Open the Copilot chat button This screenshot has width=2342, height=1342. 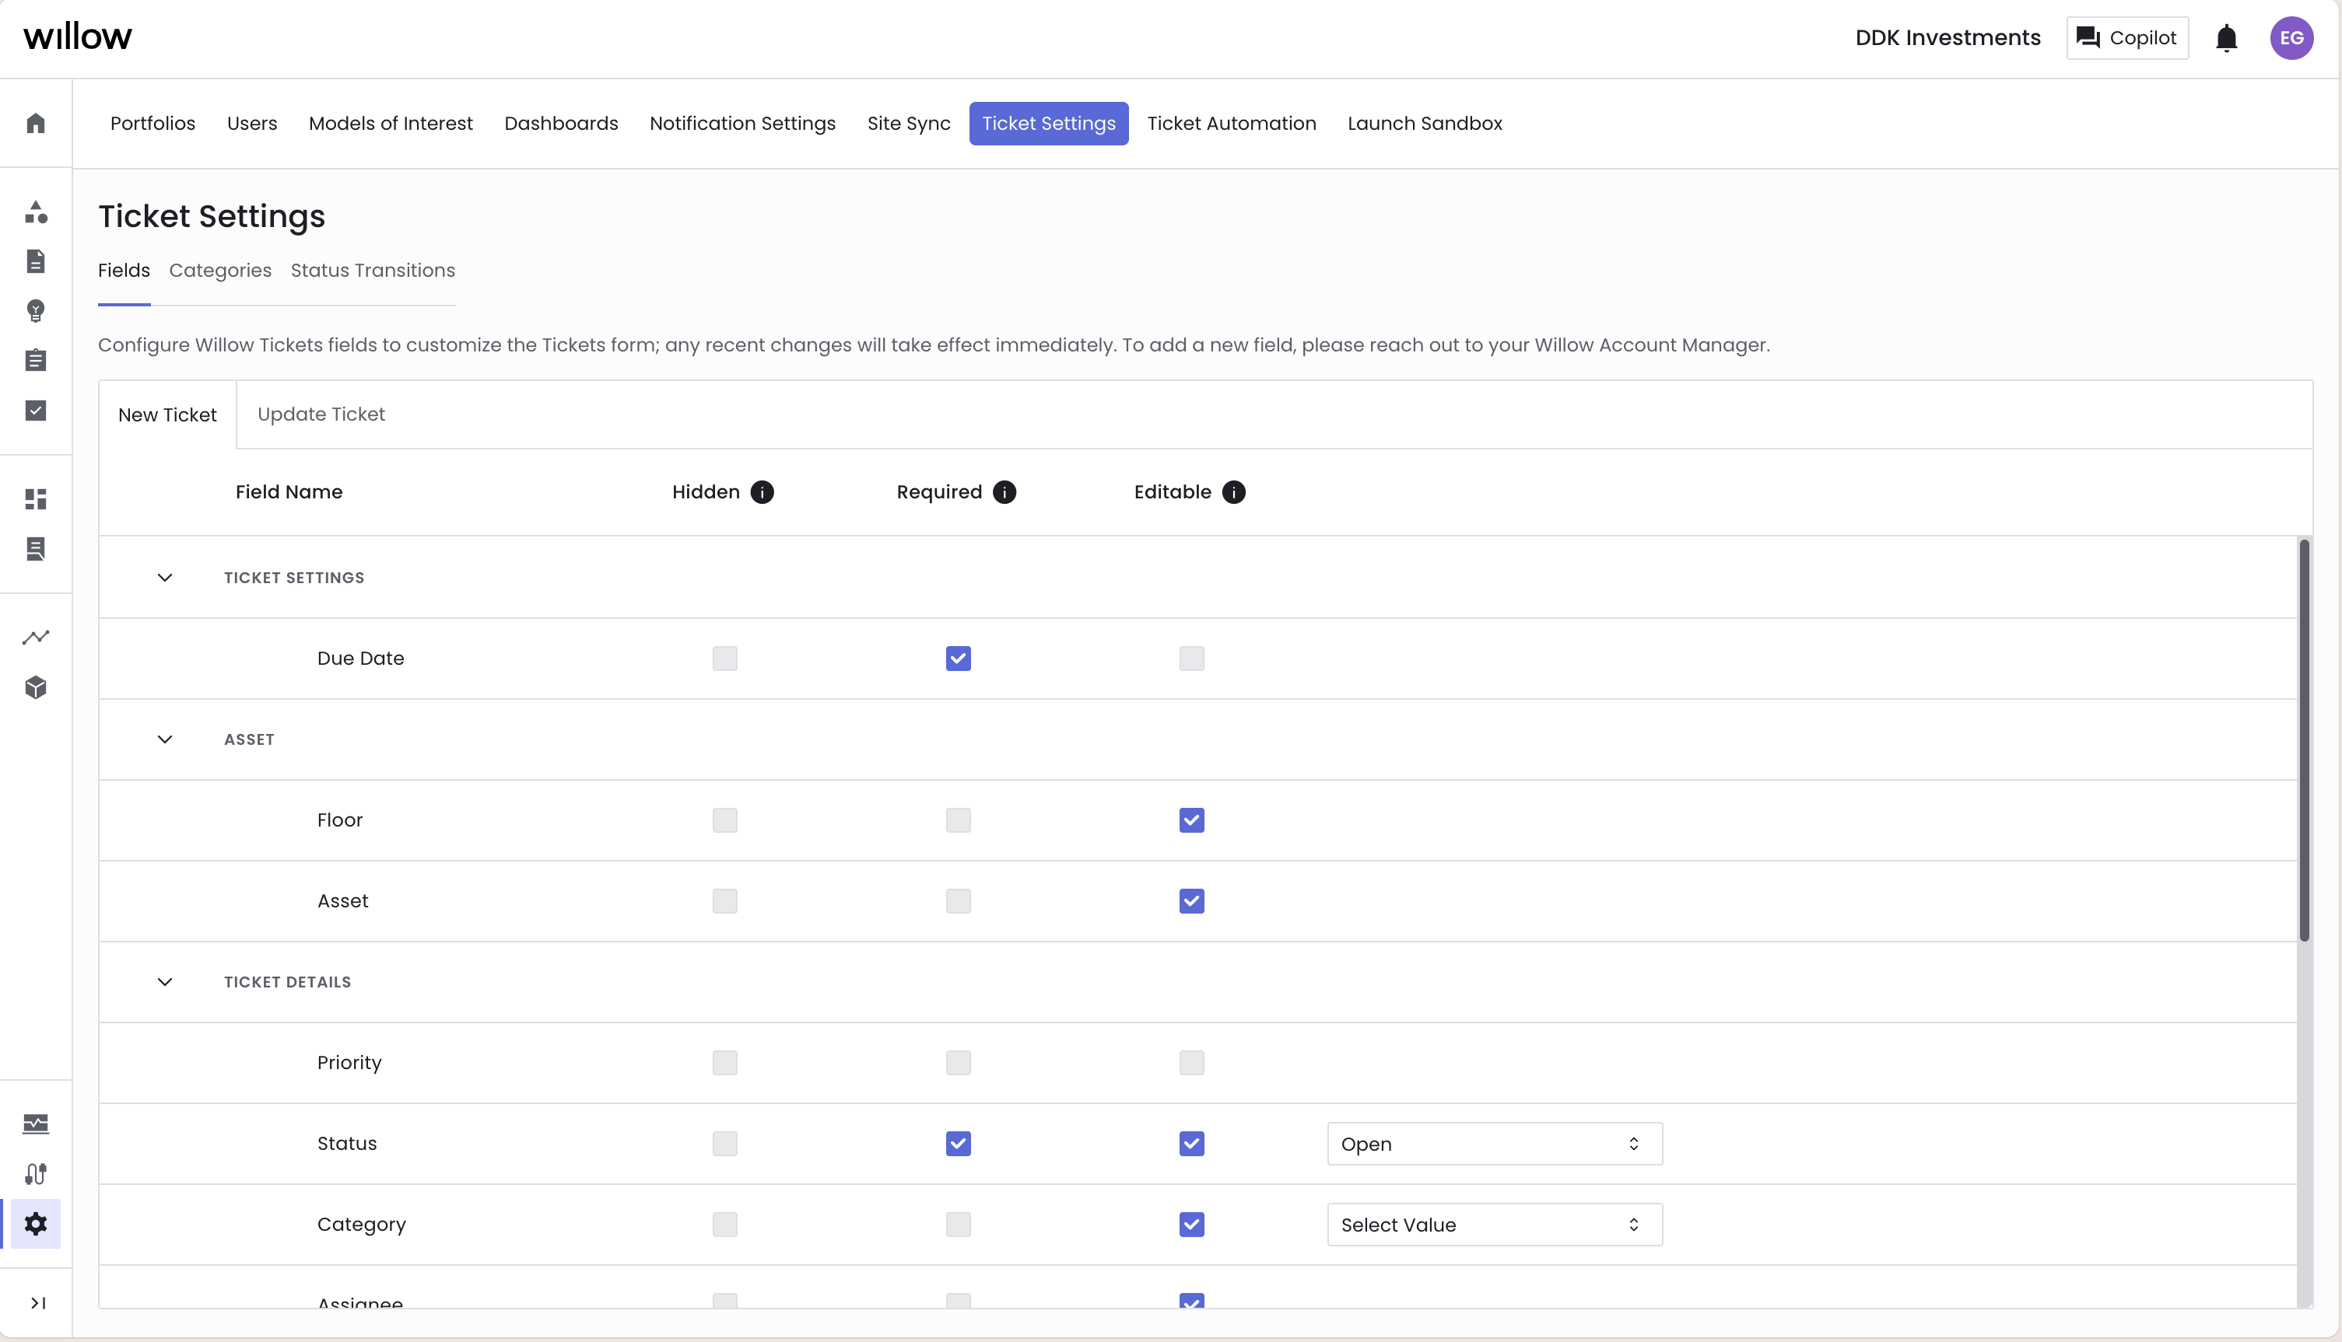point(2126,38)
